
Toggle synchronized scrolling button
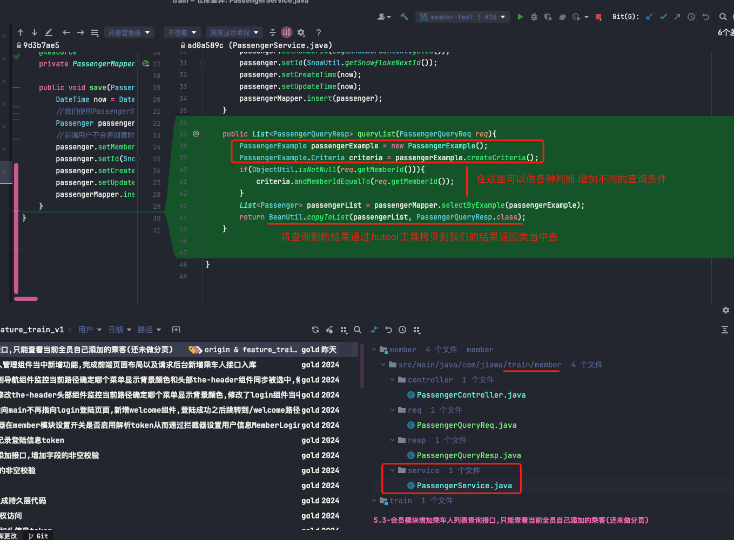tap(287, 32)
